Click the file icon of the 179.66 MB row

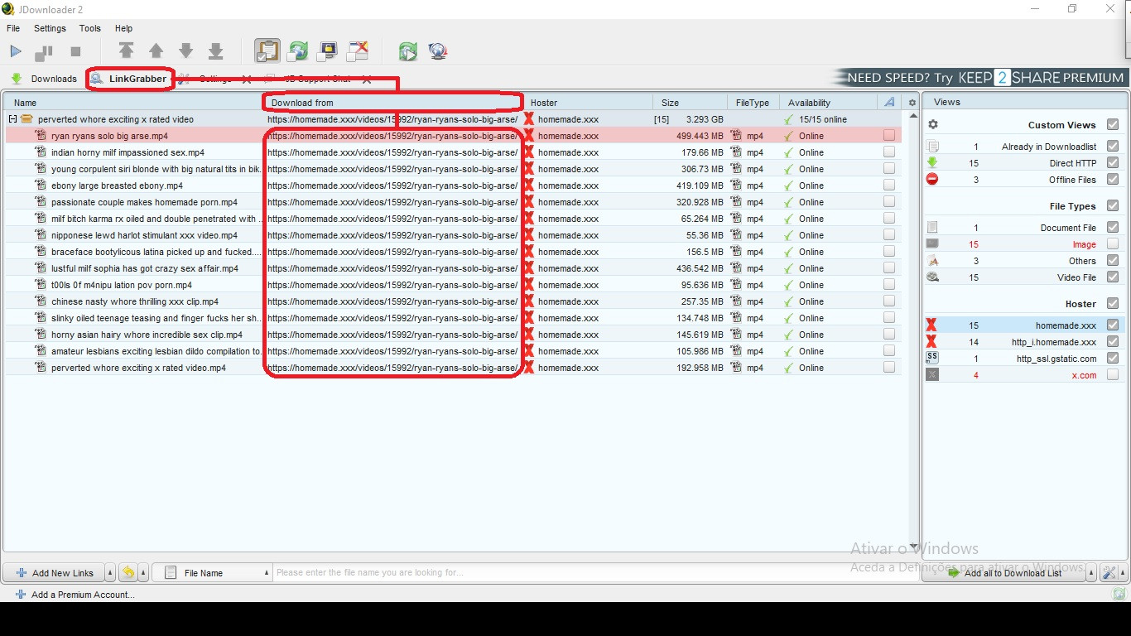41,152
